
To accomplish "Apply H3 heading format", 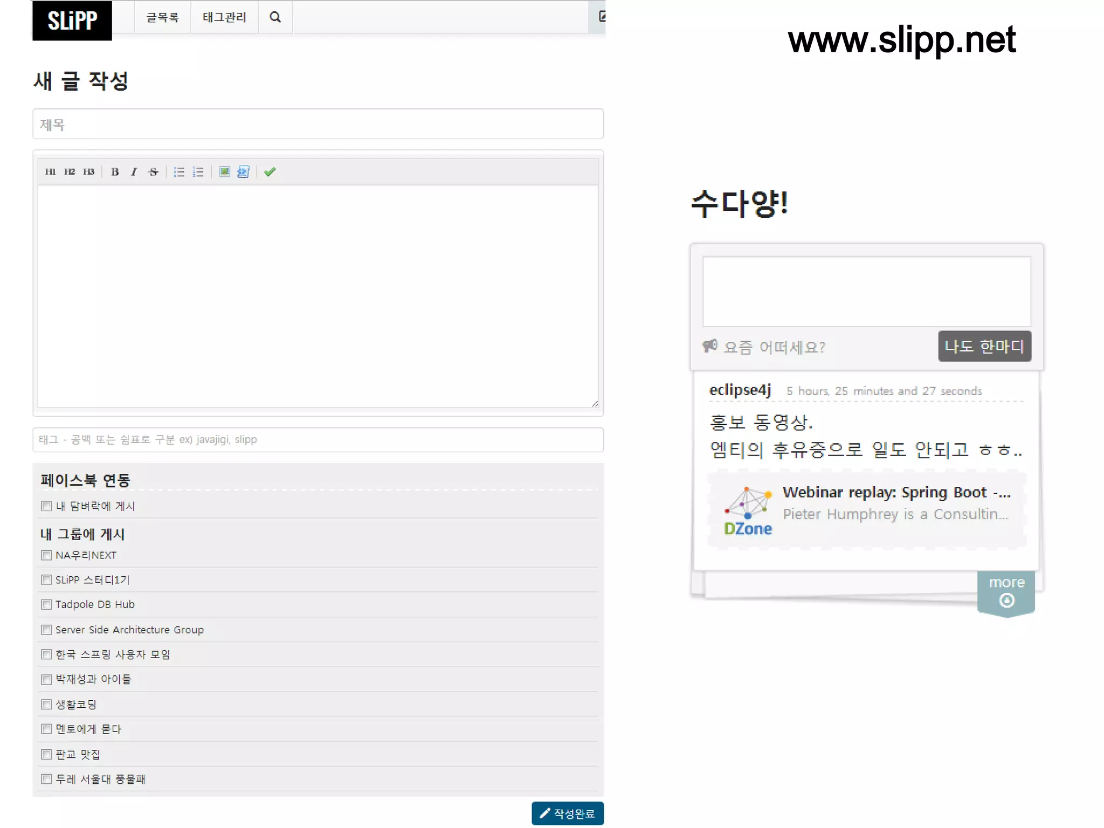I will click(x=89, y=172).
